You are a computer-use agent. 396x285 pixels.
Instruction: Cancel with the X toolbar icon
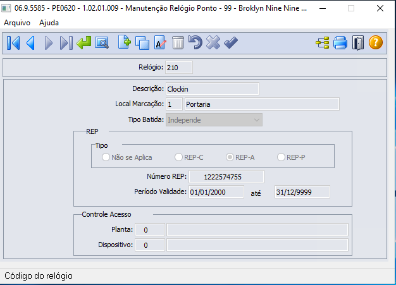[x=213, y=42]
